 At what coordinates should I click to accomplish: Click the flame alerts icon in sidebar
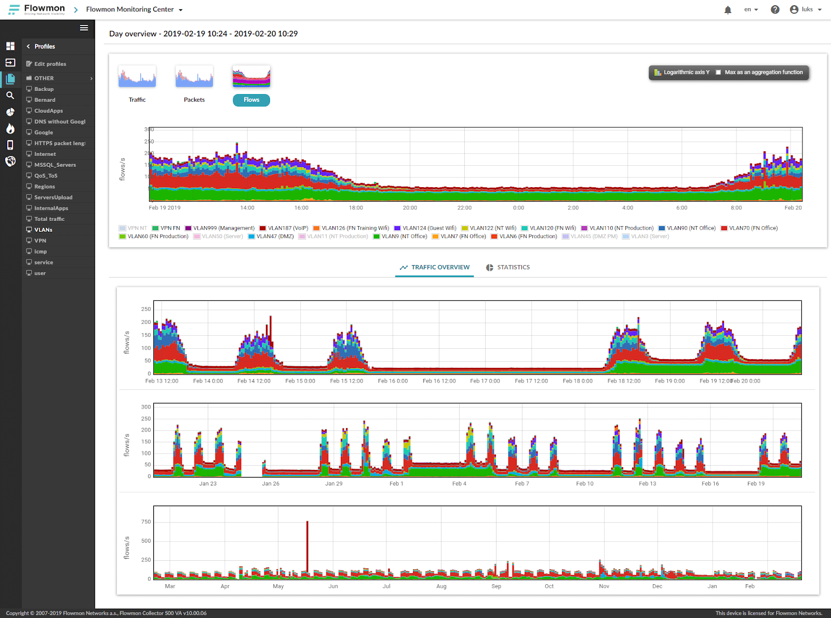10,128
